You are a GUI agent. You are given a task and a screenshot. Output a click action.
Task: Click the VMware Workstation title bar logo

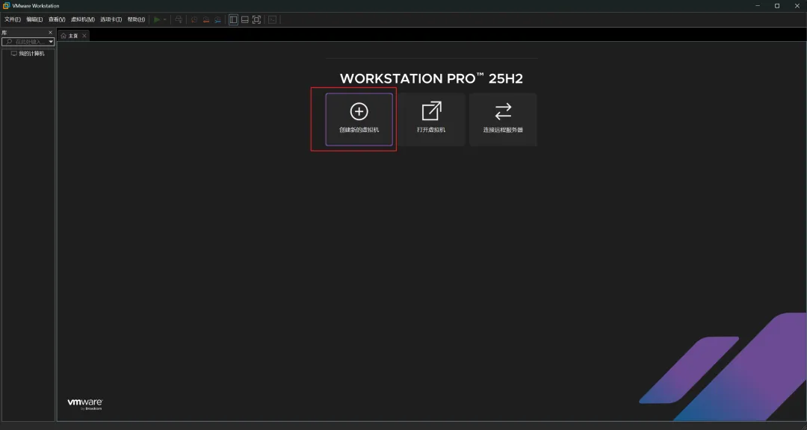(x=6, y=6)
